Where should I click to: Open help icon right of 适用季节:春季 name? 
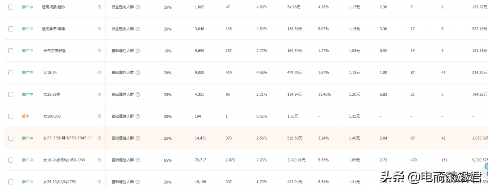pos(100,29)
